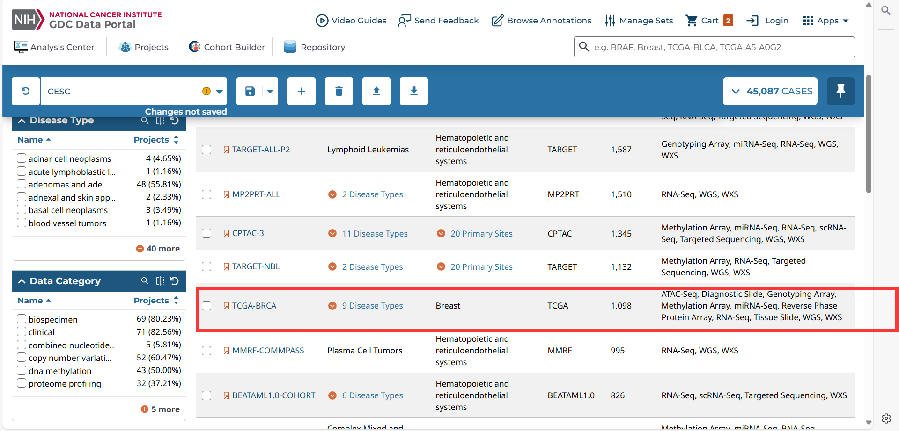The width and height of the screenshot is (899, 431).
Task: Open the Cart with 2 items
Action: click(x=709, y=21)
